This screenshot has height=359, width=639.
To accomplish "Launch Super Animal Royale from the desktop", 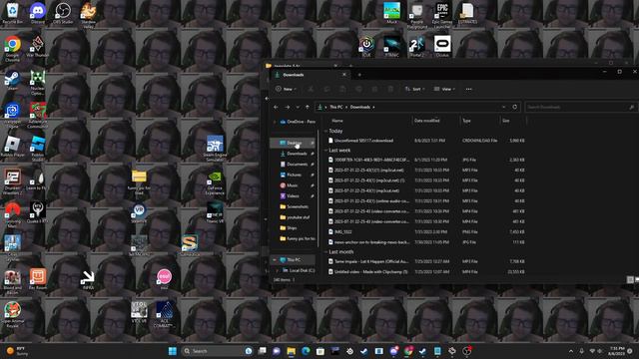I will click(12, 315).
